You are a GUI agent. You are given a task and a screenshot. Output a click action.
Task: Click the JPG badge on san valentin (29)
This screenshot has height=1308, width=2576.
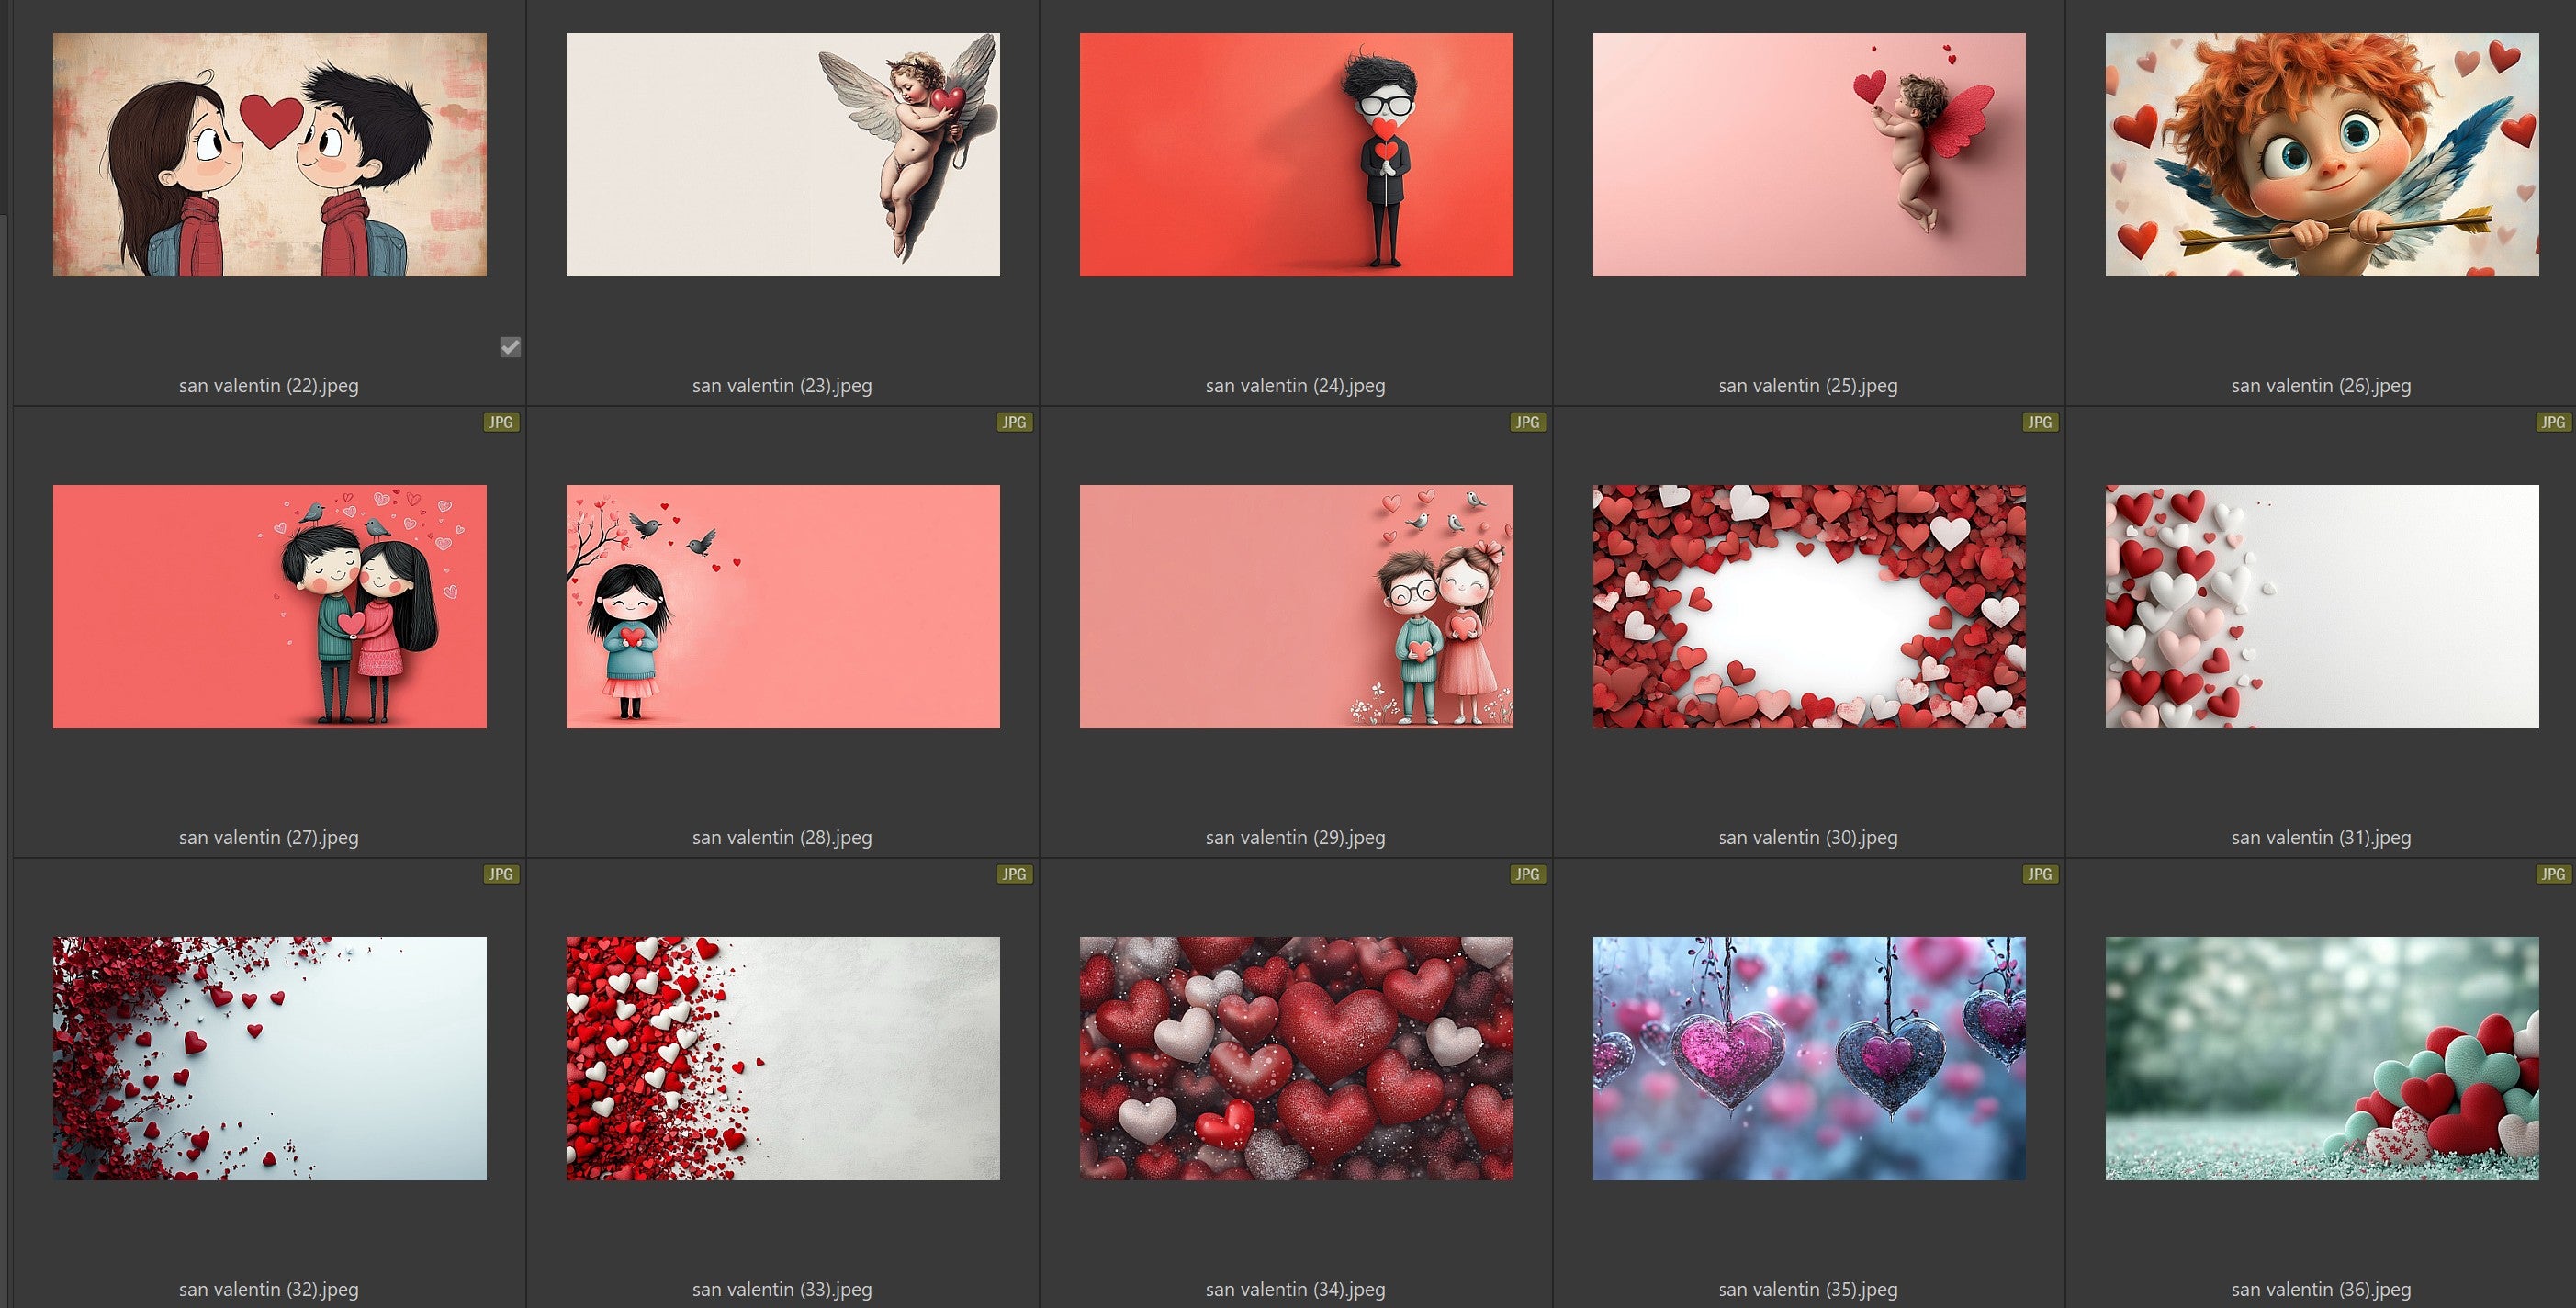coord(1526,422)
